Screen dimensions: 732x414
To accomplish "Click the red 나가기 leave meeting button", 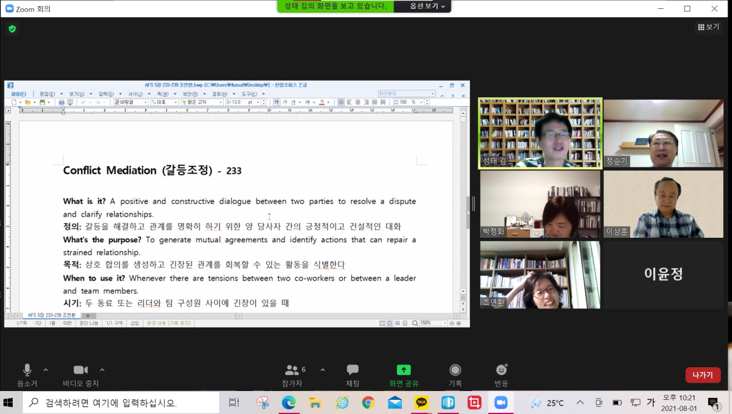I will [x=703, y=375].
